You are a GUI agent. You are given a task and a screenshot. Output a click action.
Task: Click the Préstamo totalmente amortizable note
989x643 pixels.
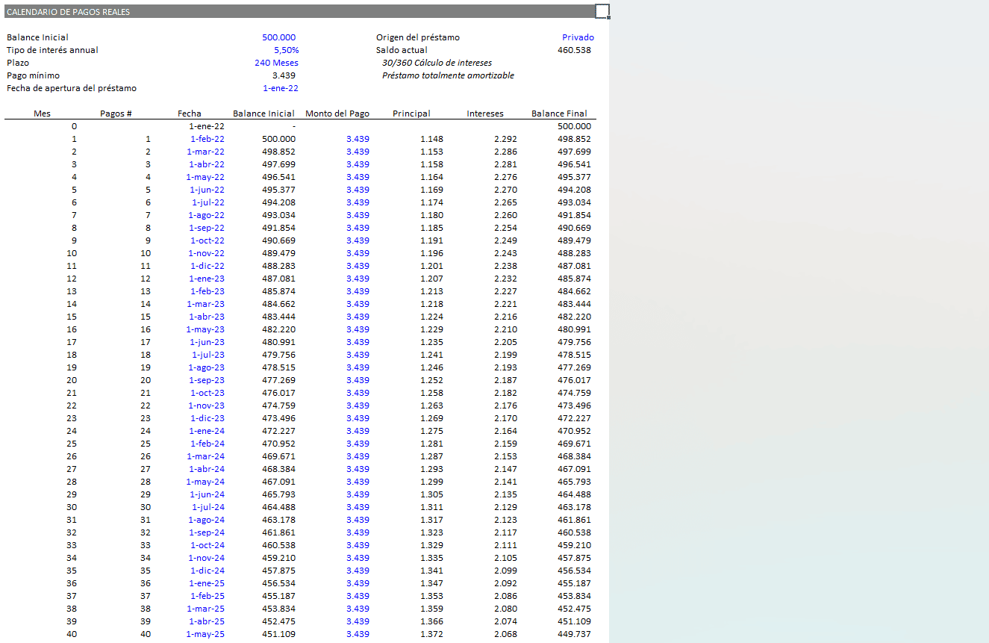pyautogui.click(x=448, y=75)
